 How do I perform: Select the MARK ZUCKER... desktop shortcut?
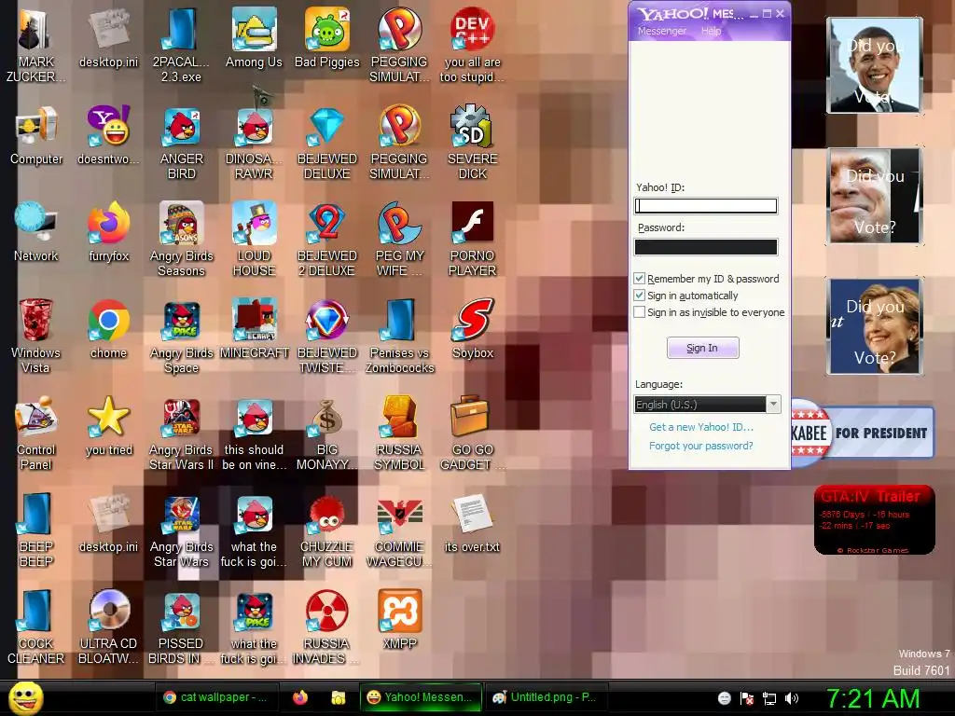click(x=36, y=46)
